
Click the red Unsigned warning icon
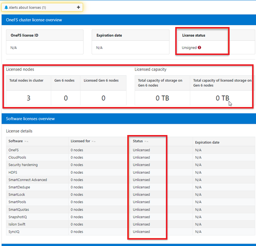[199, 48]
